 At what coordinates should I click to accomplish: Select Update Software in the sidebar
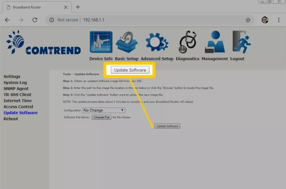coord(21,113)
